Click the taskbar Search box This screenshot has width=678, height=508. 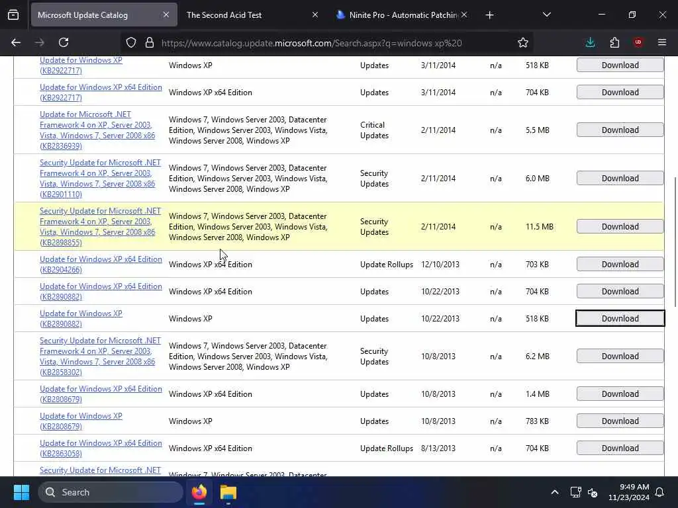111,492
